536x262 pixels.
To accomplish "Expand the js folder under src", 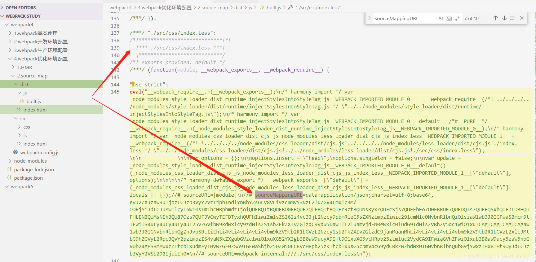I will (19, 135).
